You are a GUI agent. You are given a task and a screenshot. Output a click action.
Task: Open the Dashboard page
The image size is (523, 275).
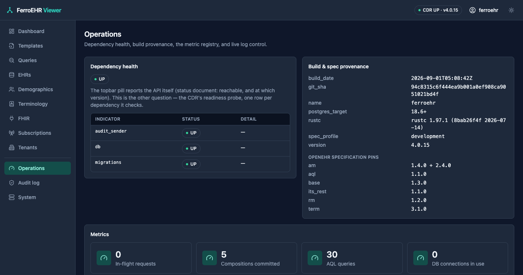pyautogui.click(x=37, y=31)
